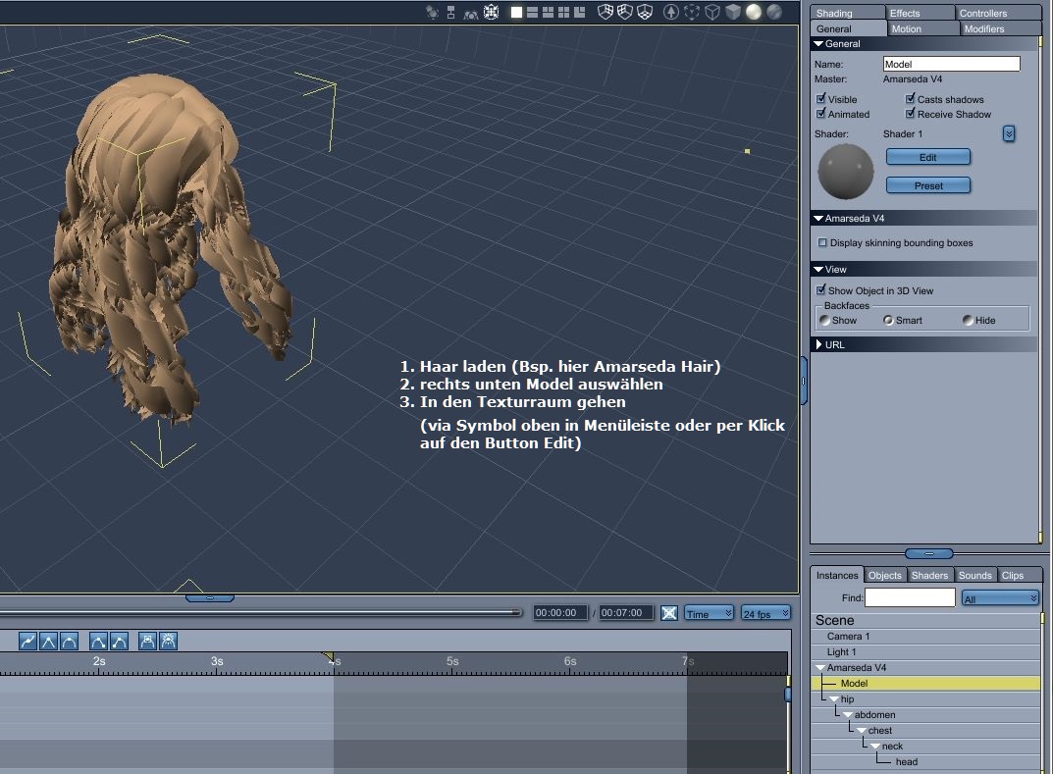Viewport: 1053px width, 774px height.
Task: Select the Hide backfaces radio button
Action: (x=968, y=321)
